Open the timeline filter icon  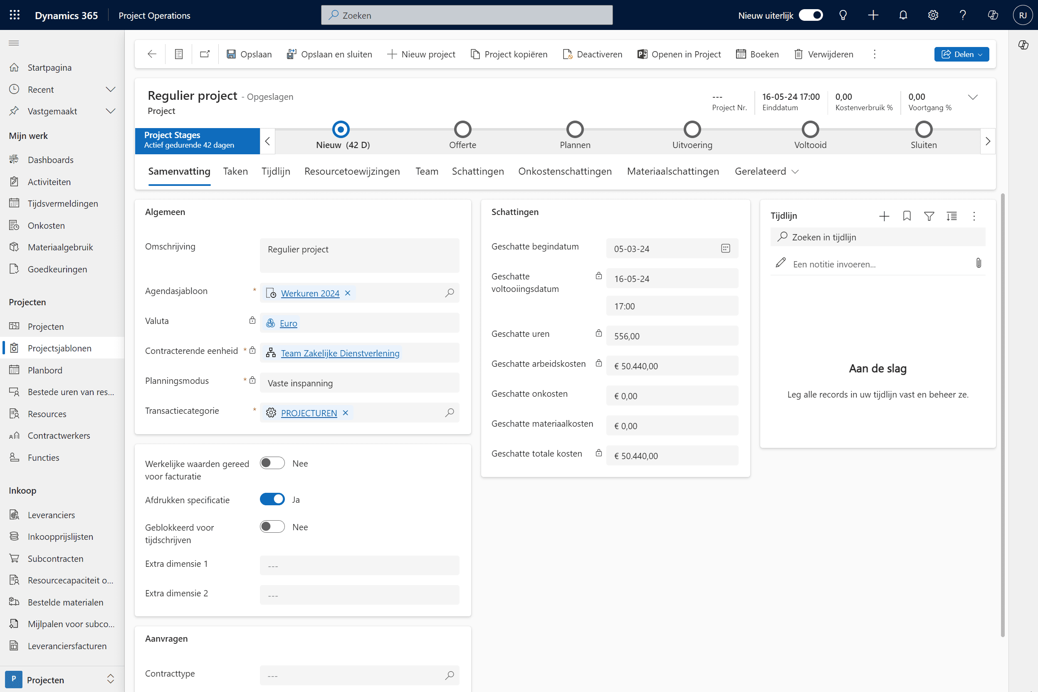point(929,216)
